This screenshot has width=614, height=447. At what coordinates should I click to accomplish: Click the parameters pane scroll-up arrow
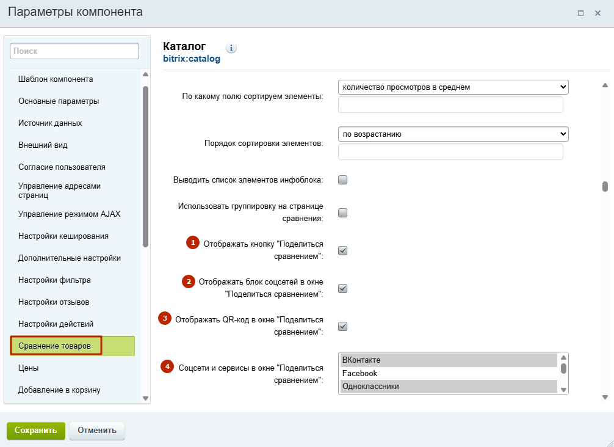coord(605,85)
